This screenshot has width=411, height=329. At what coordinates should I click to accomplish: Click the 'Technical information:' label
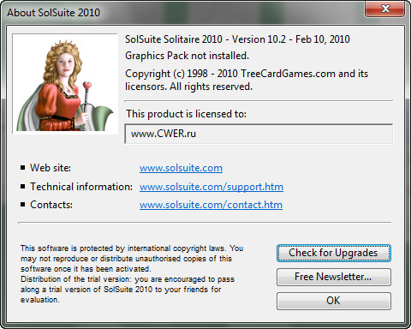pyautogui.click(x=81, y=187)
